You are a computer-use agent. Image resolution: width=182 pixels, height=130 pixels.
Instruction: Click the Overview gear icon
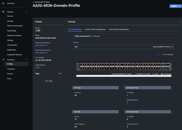3,3
